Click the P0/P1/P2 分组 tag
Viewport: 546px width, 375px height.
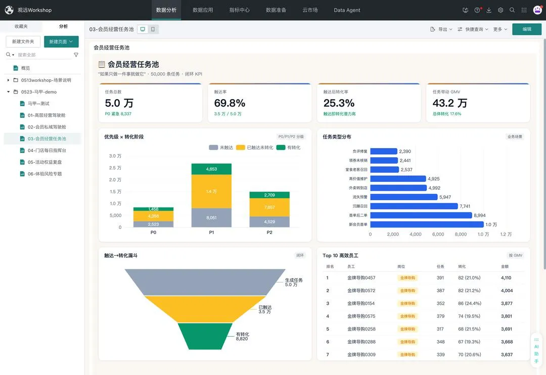[291, 136]
